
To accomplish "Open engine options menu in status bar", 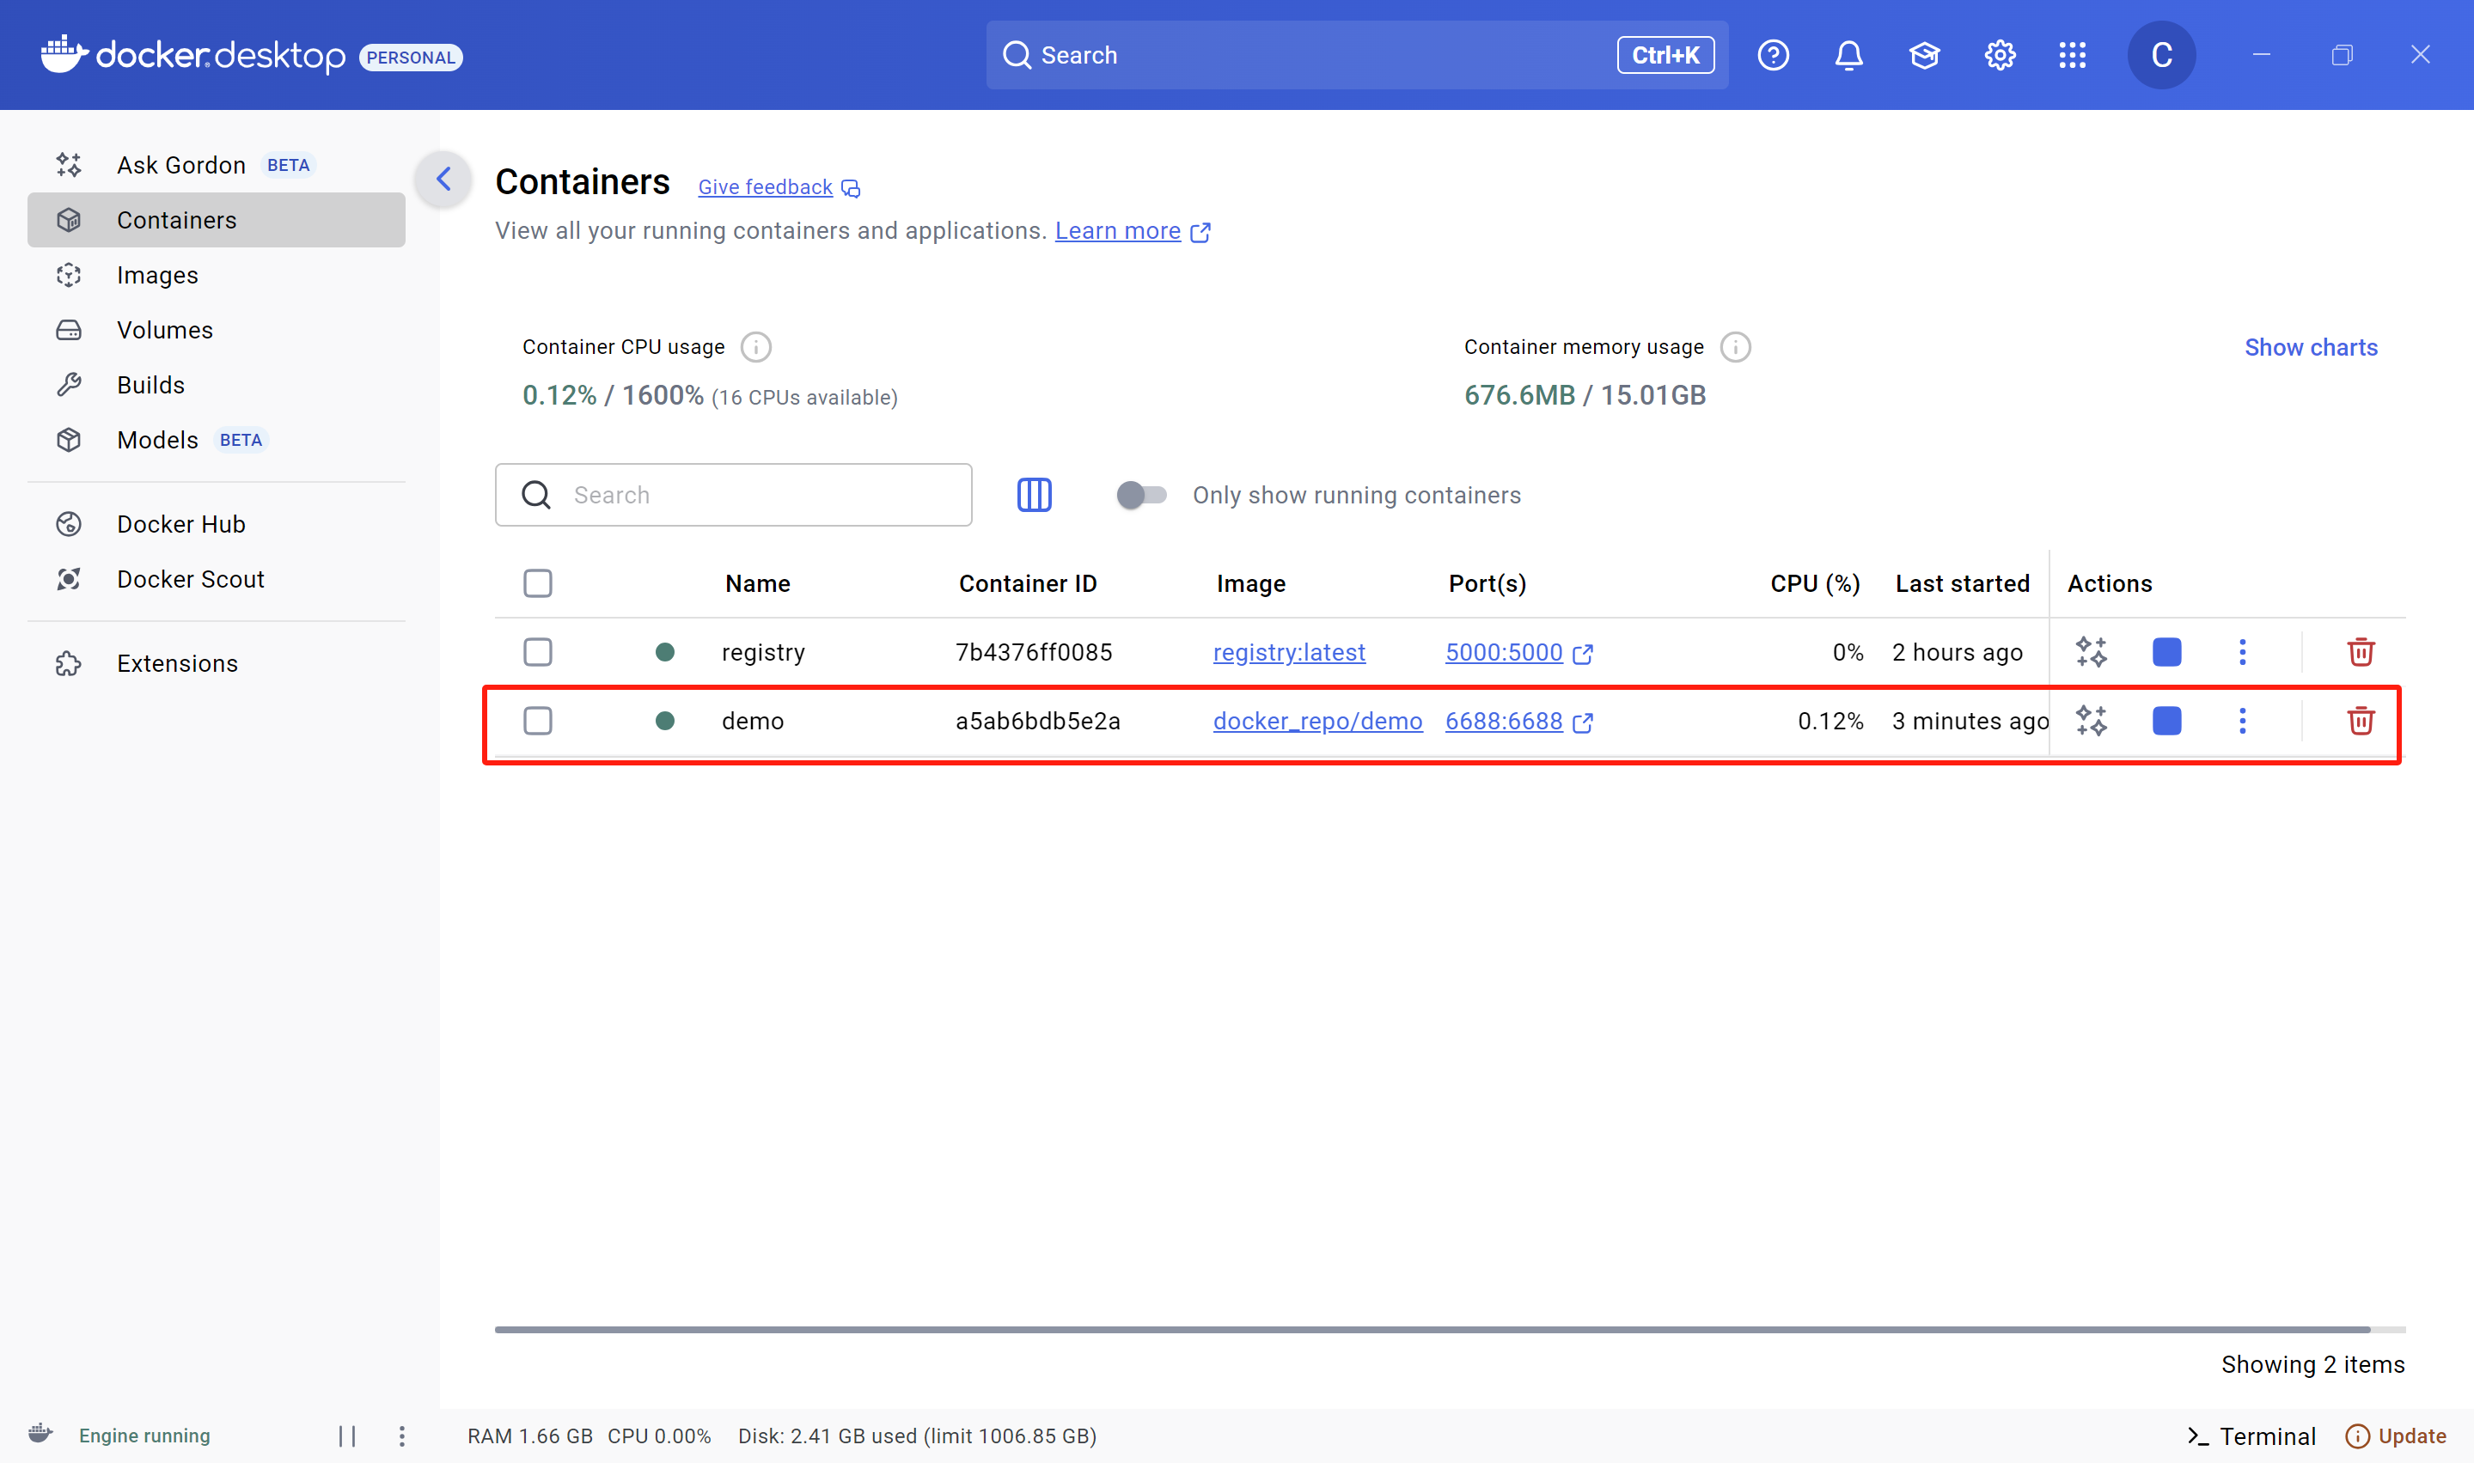I will (401, 1436).
